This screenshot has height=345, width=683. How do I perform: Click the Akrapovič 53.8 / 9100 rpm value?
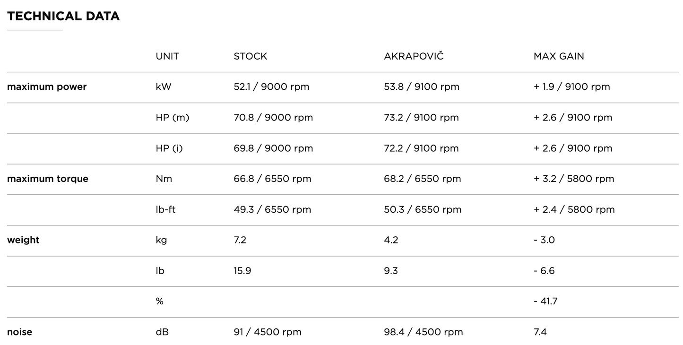click(422, 87)
